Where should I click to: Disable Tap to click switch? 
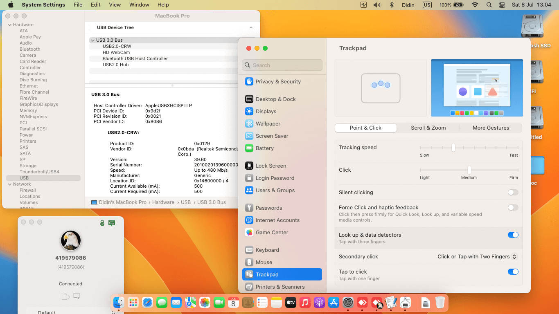(513, 272)
